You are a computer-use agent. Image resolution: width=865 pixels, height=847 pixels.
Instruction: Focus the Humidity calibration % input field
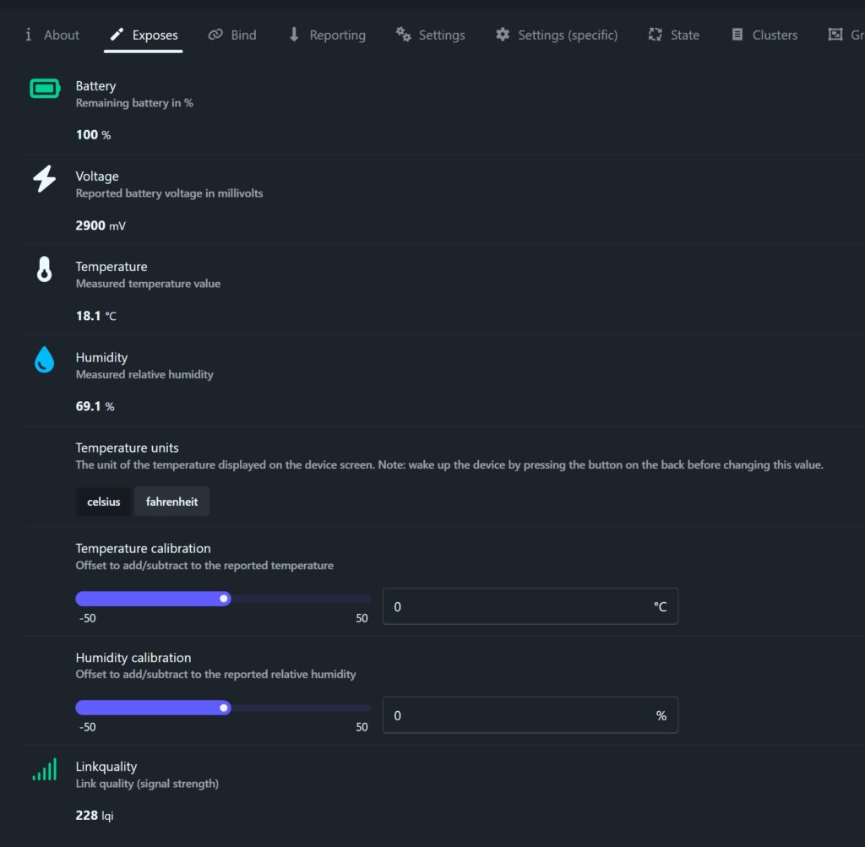(515, 715)
